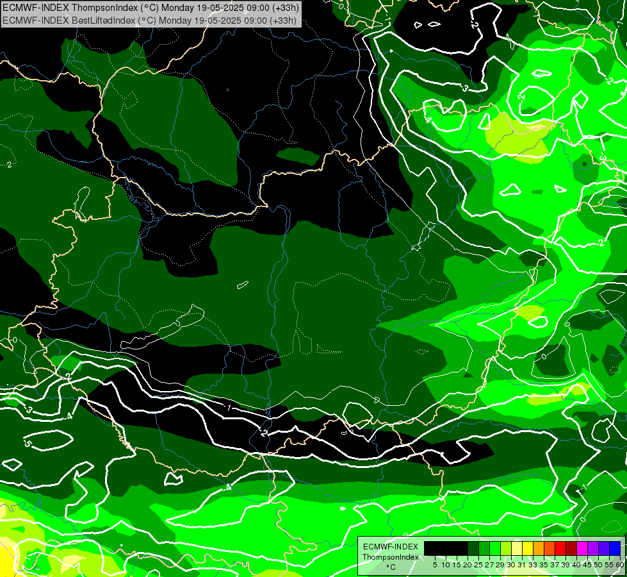
Task: Click legend scale value 45
Action: [587, 565]
